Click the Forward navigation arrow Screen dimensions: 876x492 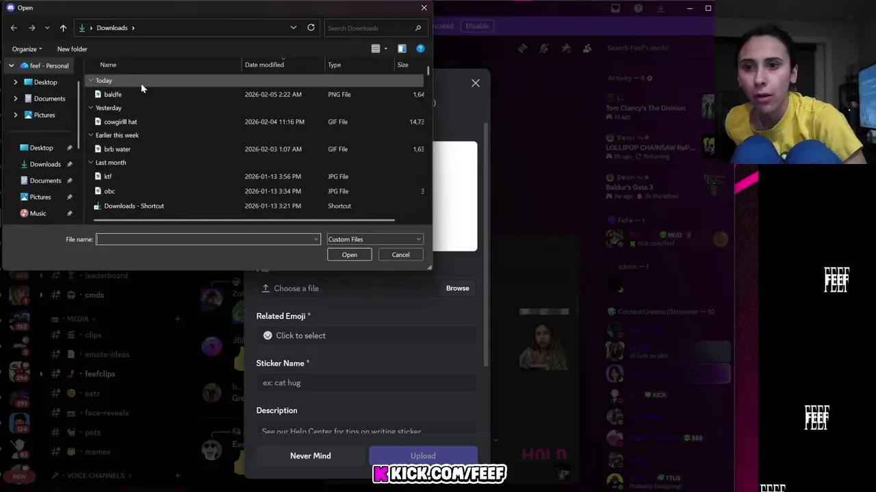(31, 28)
